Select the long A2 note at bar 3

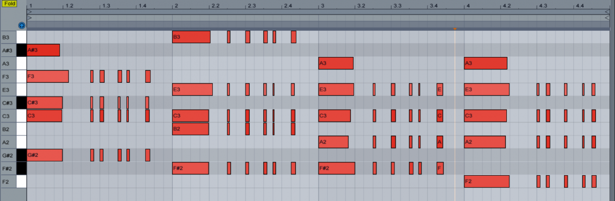pos(333,142)
